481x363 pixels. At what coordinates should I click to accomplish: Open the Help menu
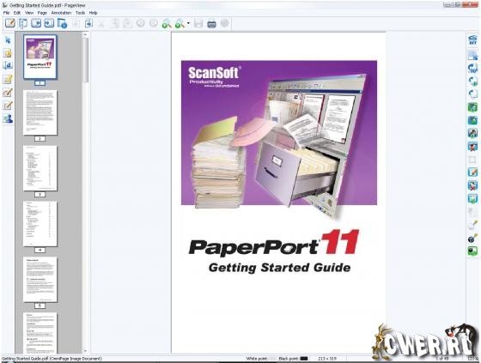[x=93, y=13]
